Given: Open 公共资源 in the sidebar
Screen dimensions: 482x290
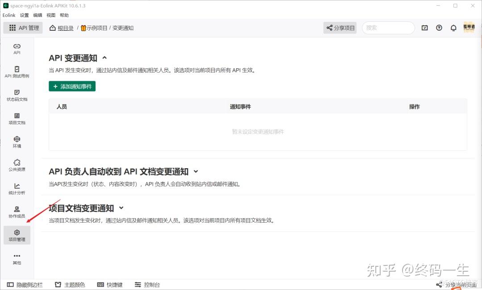Looking at the screenshot, I should [17, 165].
